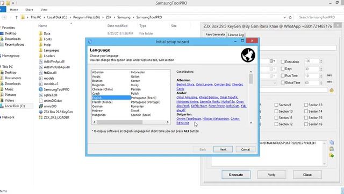Click the Up arrow in Explorer address bar

[17, 17]
